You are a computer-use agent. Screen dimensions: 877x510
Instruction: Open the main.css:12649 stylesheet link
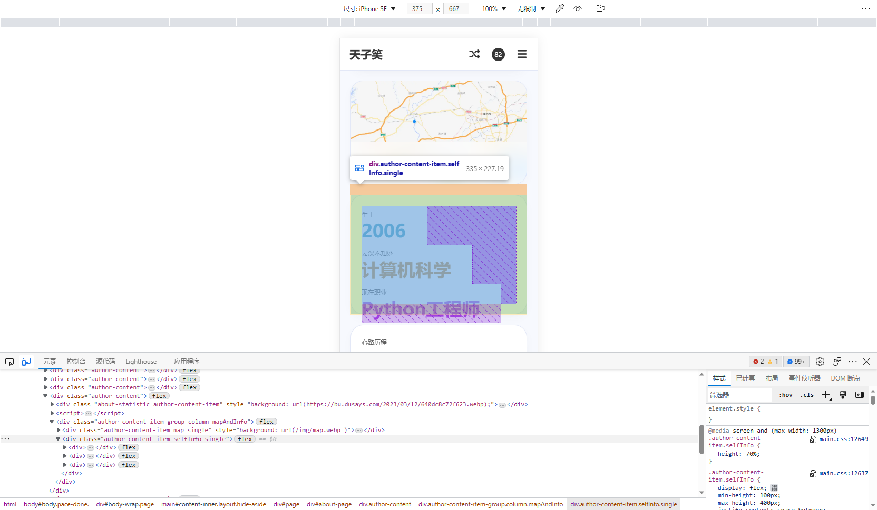(x=843, y=439)
